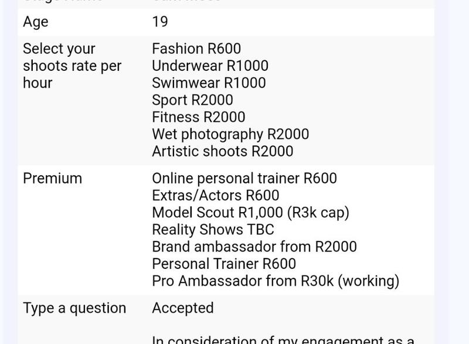Click the Sport R2000 rate entry
469x344 pixels.
[193, 100]
